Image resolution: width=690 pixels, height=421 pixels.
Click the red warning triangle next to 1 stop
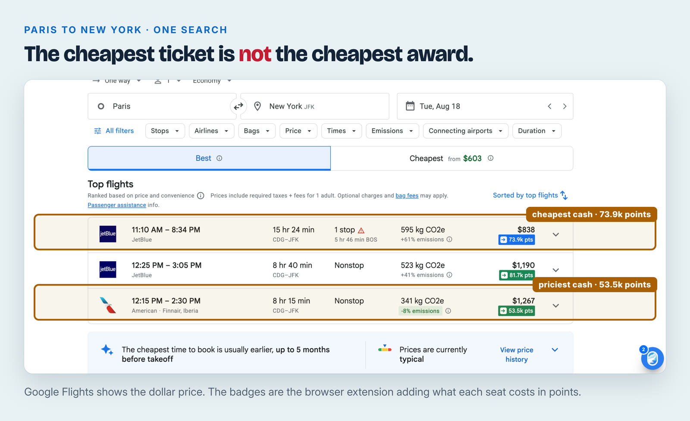coord(361,231)
